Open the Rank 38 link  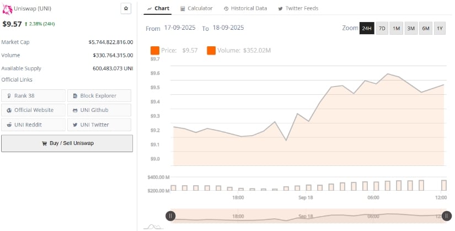[34, 96]
